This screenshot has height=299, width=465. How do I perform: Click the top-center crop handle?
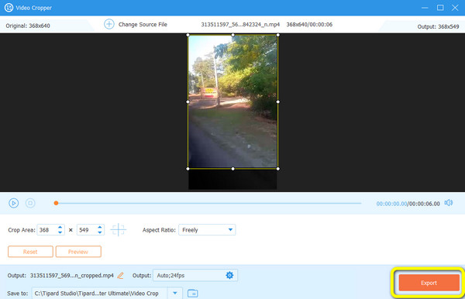(x=232, y=35)
